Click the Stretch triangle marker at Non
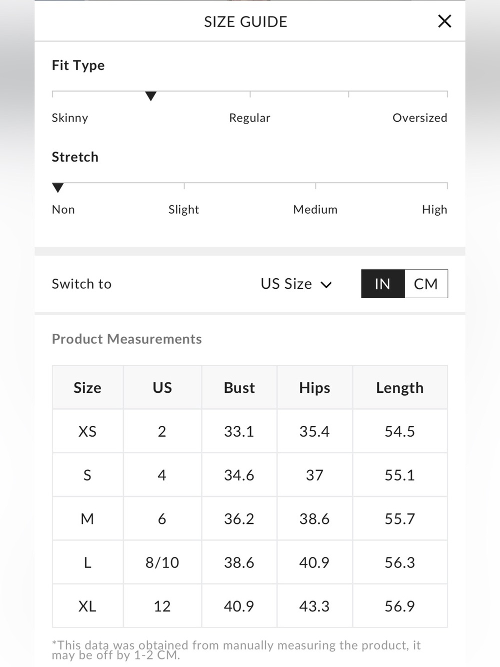The image size is (500, 667). [58, 188]
